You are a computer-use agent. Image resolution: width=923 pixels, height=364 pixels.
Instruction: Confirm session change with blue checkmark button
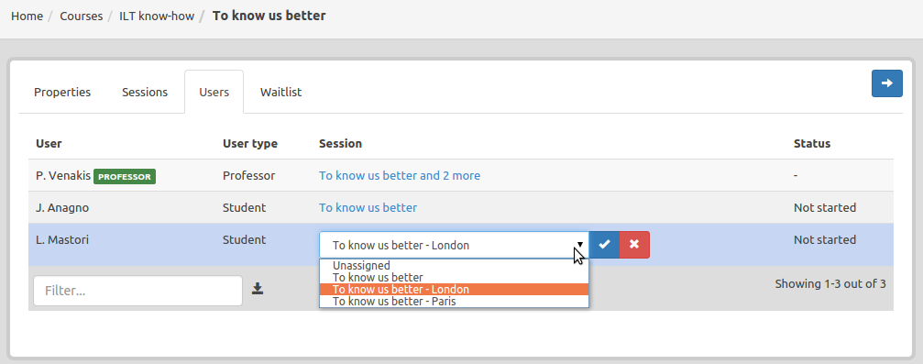(x=604, y=245)
